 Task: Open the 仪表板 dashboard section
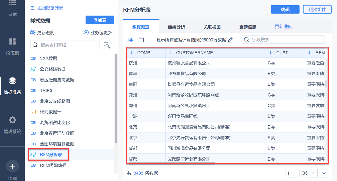[12, 42]
